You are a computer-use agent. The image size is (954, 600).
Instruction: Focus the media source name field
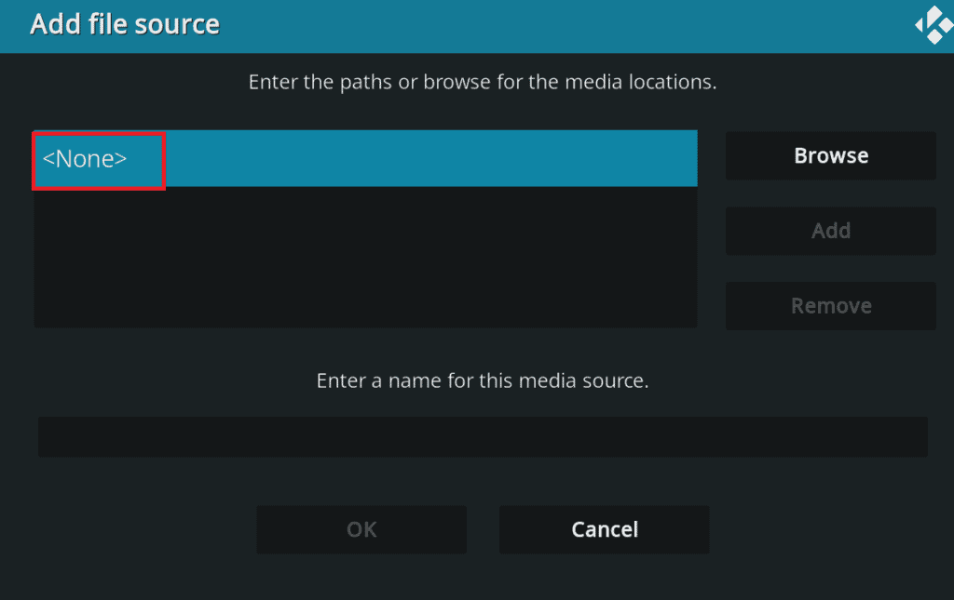pos(483,436)
